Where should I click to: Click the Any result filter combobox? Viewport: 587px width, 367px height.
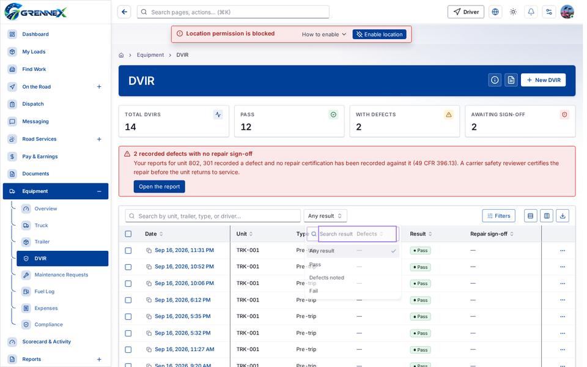point(325,216)
